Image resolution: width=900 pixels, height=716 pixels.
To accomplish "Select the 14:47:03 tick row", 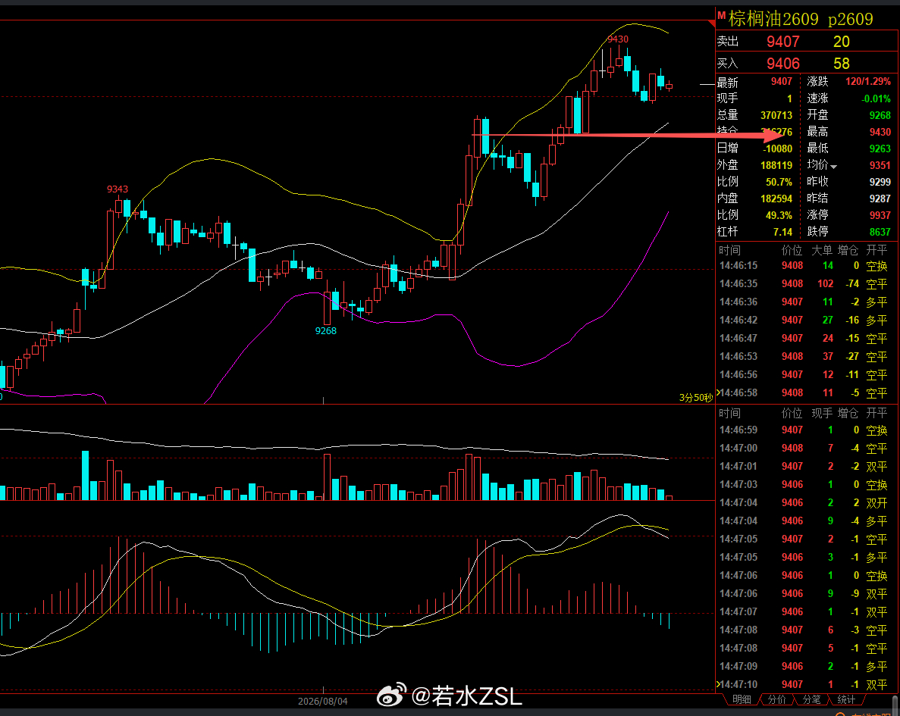I will [x=804, y=484].
